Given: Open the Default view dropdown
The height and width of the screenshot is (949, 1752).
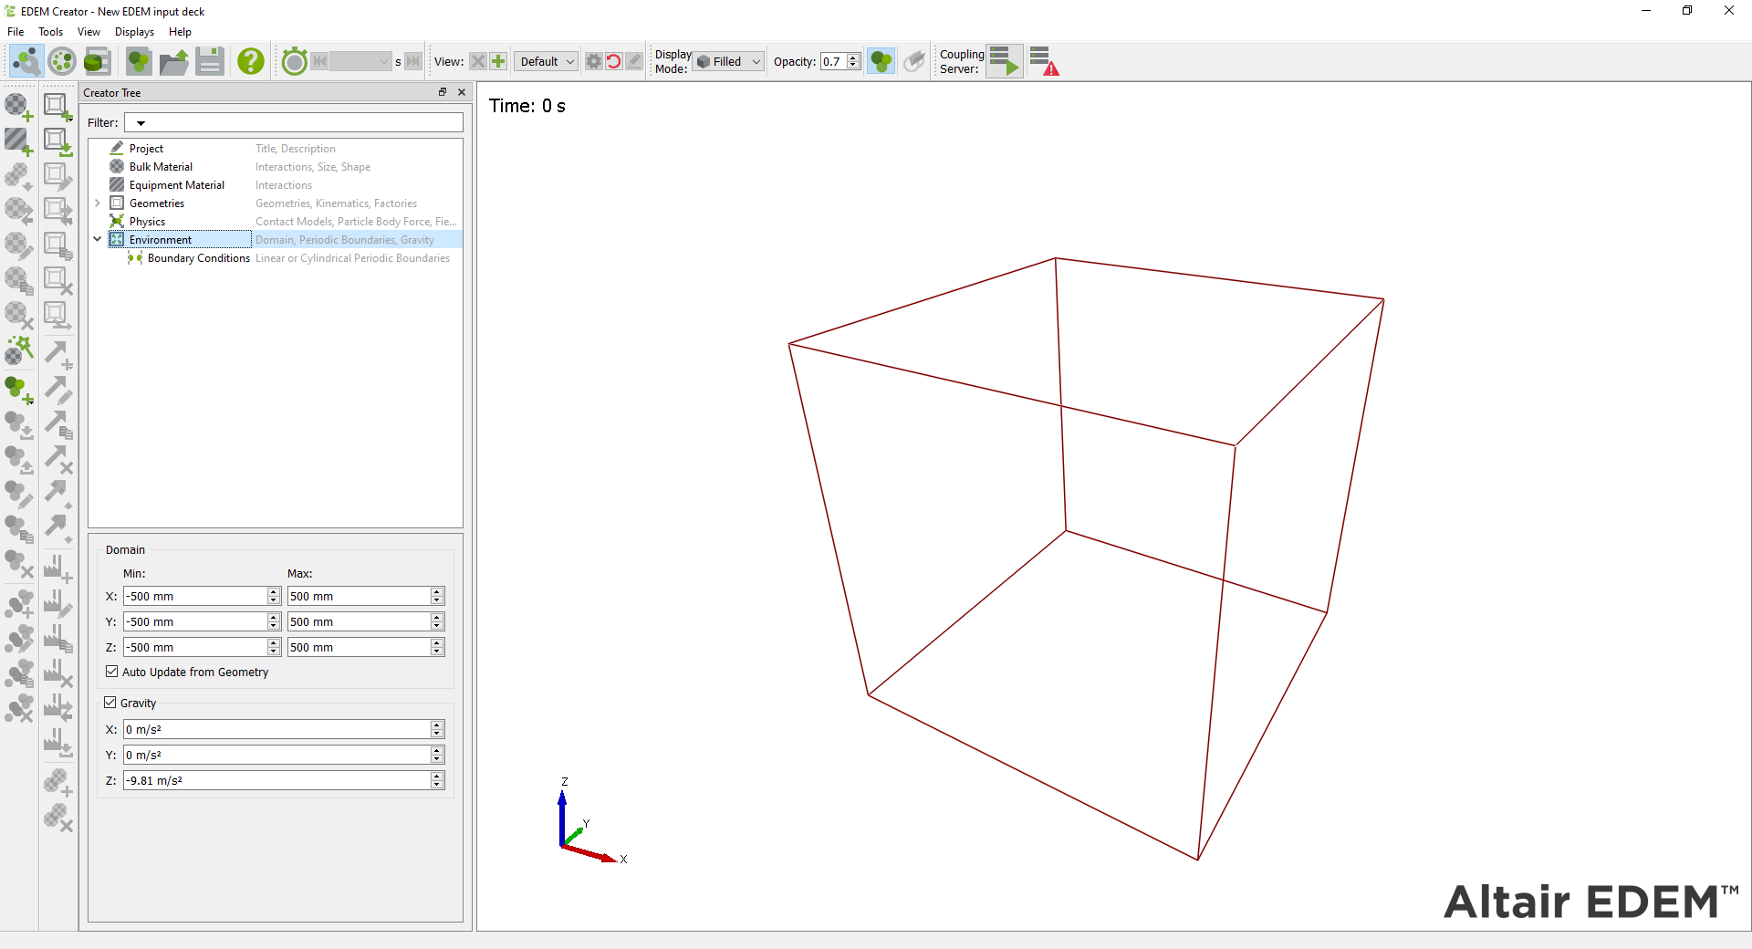Looking at the screenshot, I should [x=546, y=61].
